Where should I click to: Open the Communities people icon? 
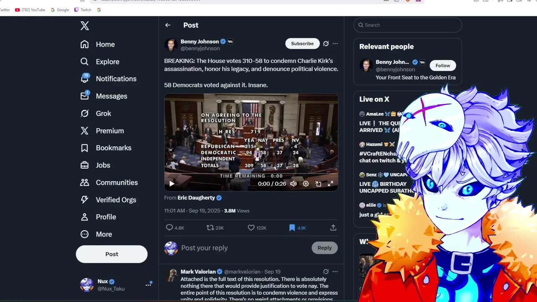coord(85,182)
